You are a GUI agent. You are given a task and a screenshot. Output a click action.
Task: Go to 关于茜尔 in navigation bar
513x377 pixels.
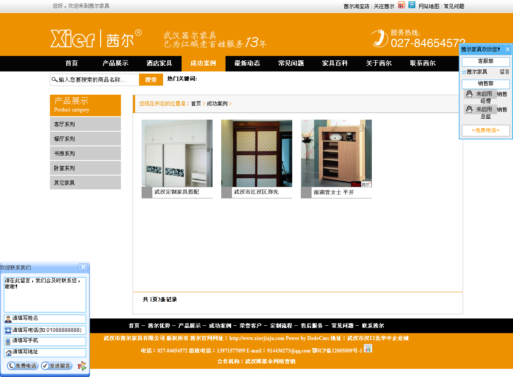point(379,63)
